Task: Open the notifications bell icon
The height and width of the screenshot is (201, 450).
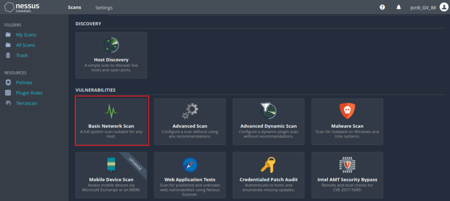Action: [x=399, y=7]
